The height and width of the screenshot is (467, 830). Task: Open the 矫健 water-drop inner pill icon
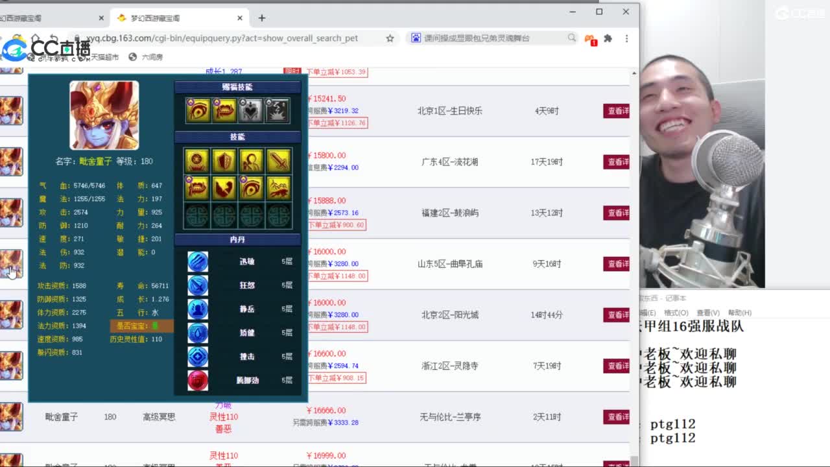point(198,333)
